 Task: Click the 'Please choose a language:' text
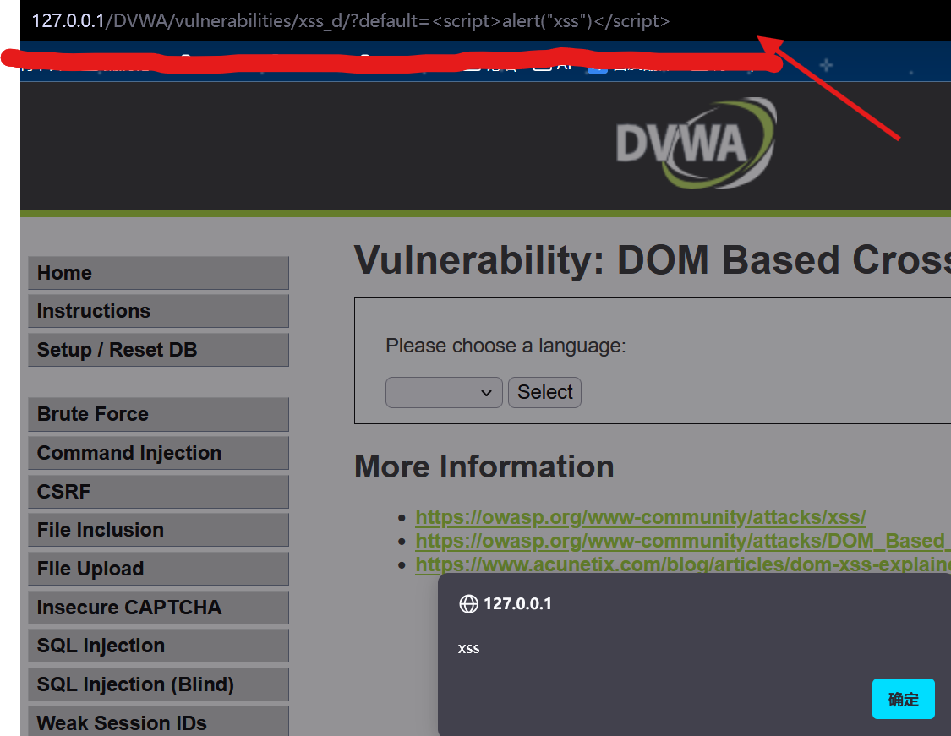[506, 346]
